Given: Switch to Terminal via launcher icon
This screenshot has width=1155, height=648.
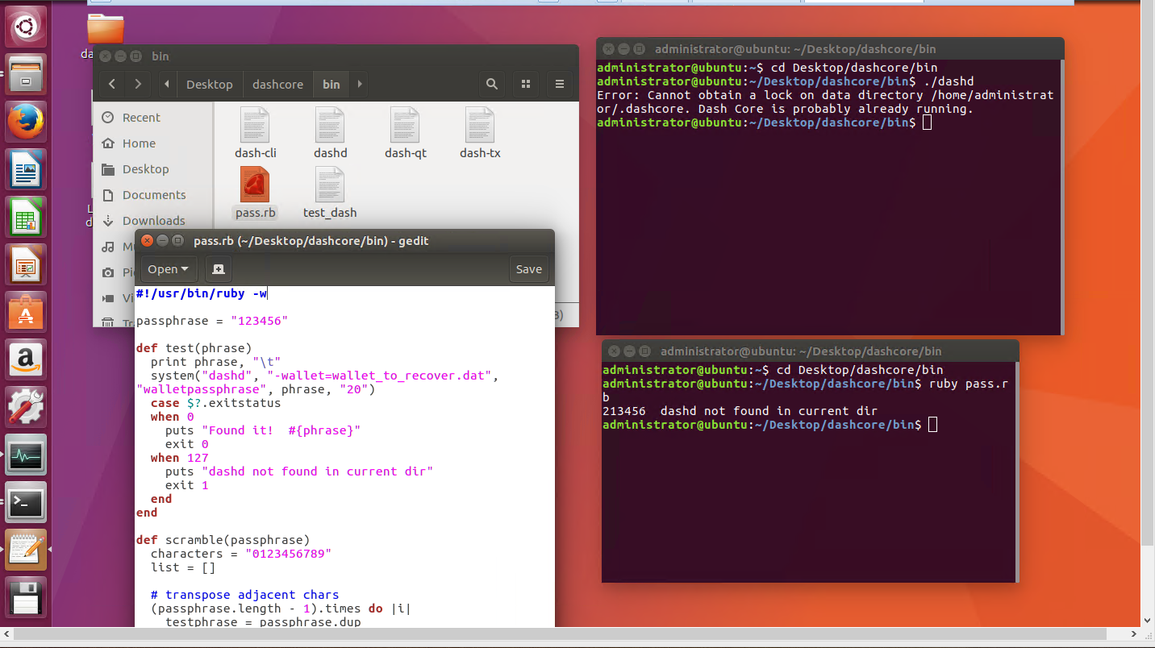Looking at the screenshot, I should [27, 502].
